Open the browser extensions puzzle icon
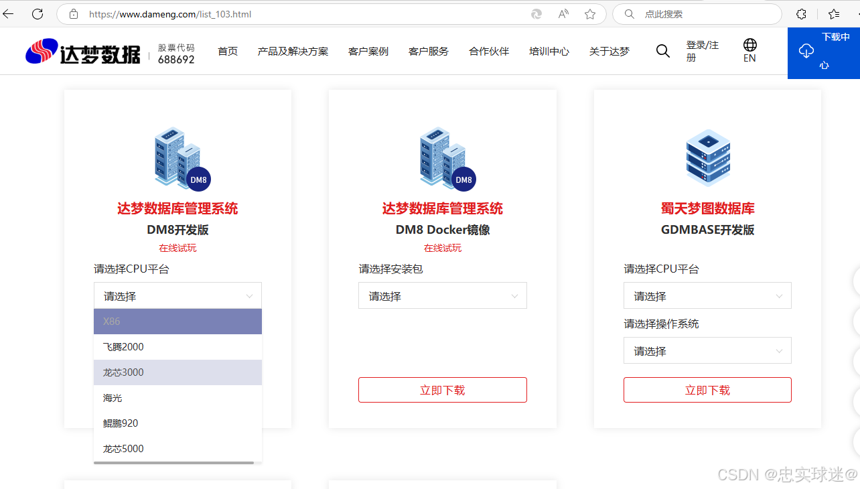This screenshot has height=489, width=860. coord(801,14)
